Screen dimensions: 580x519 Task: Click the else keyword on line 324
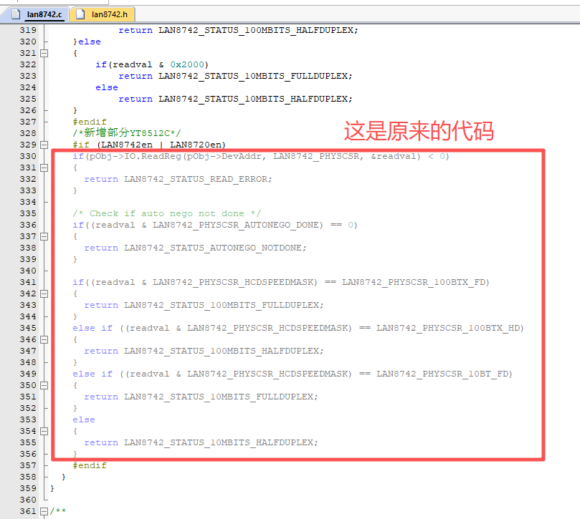(x=107, y=87)
